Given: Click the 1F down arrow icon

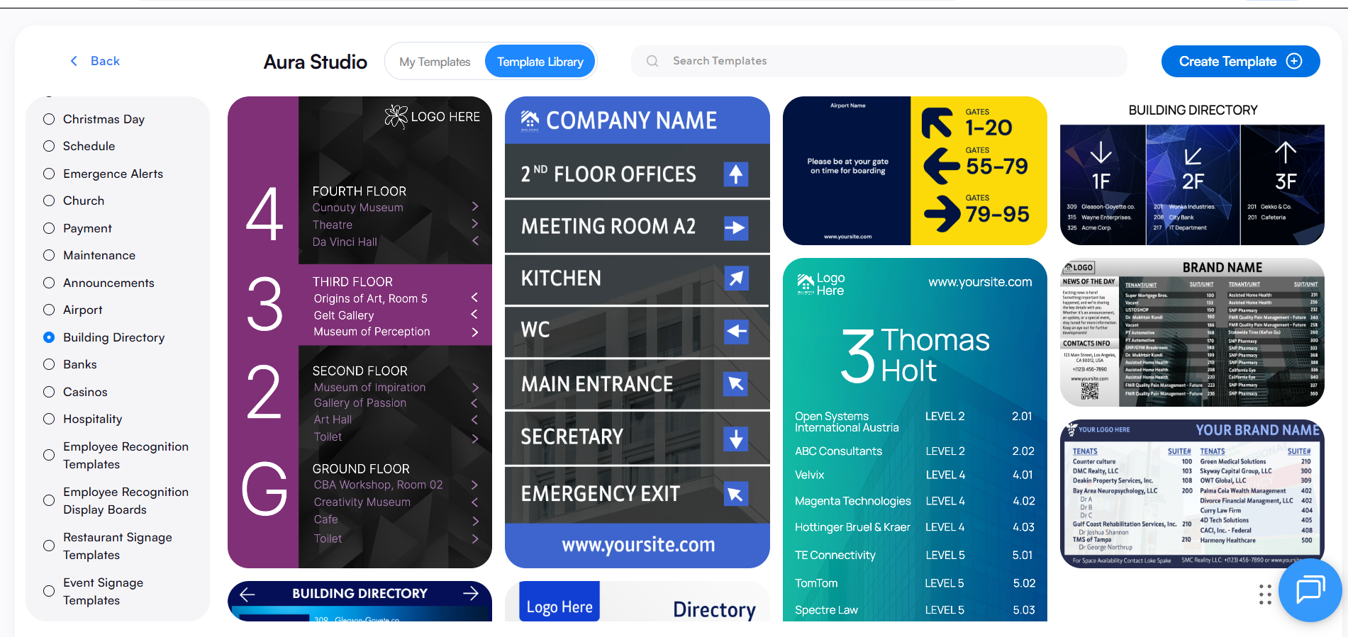Looking at the screenshot, I should tap(1101, 152).
